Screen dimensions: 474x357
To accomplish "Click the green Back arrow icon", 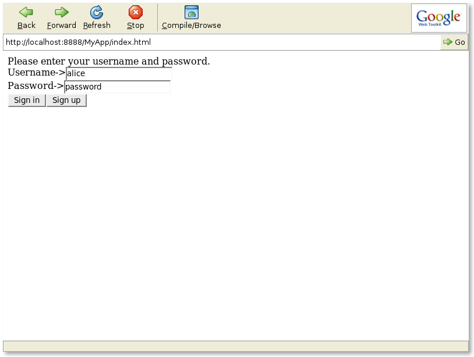I will tap(26, 12).
